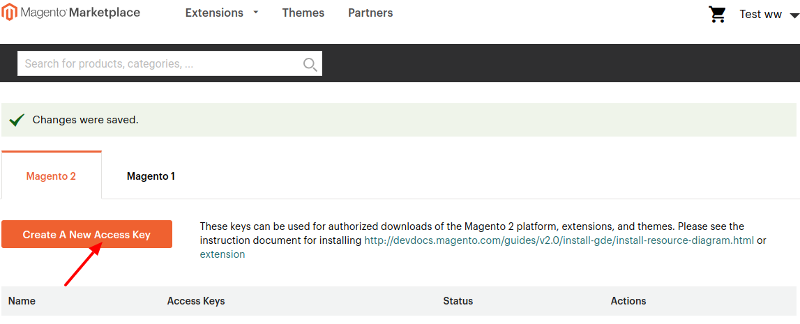Expand the Extensions dropdown arrow
Viewport: 800px width, 324px height.
255,13
